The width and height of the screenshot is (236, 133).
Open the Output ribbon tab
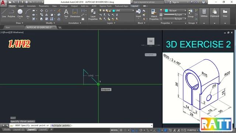74,6
